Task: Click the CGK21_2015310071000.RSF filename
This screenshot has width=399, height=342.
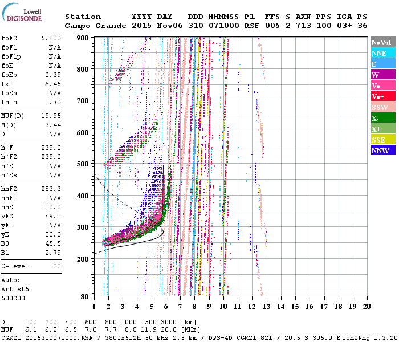Action: [47, 338]
